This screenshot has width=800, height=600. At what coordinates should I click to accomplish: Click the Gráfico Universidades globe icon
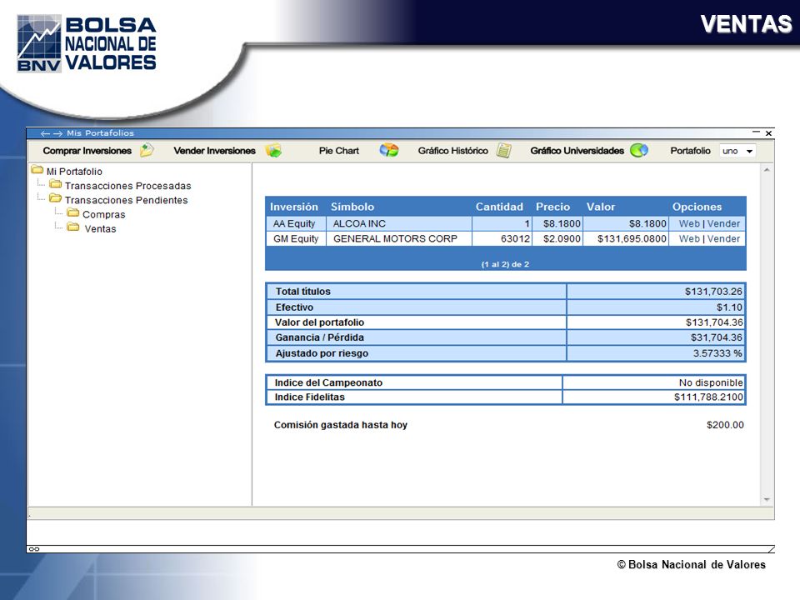click(639, 150)
